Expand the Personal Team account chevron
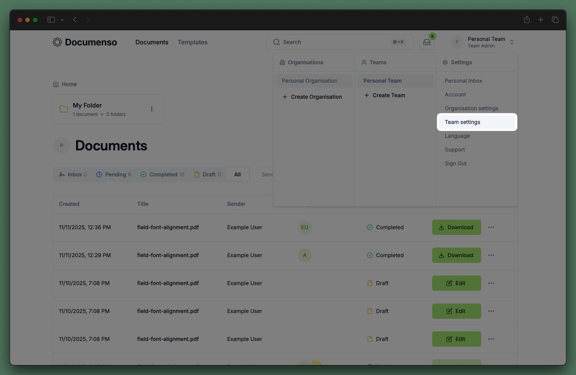 pos(512,42)
